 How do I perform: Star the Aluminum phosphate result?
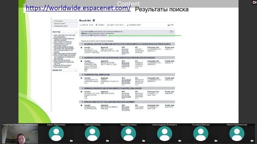pyautogui.click(x=81, y=61)
